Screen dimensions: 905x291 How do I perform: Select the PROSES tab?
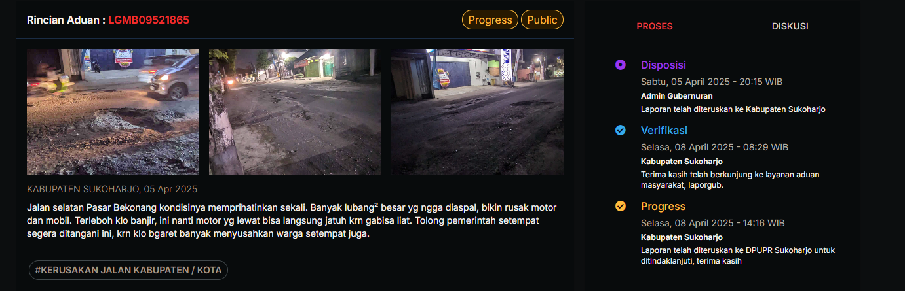(x=655, y=26)
